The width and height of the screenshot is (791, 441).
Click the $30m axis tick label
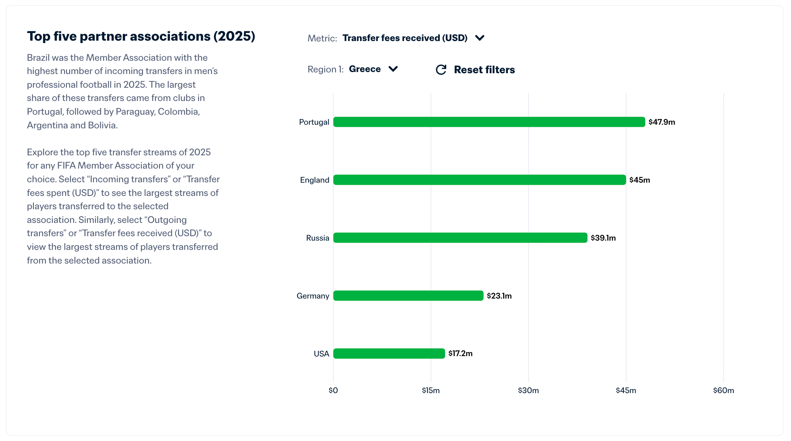528,390
